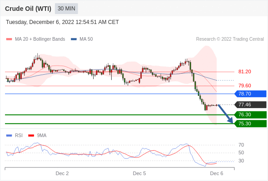Select the green 76.30 target tag

pyautogui.click(x=250, y=114)
